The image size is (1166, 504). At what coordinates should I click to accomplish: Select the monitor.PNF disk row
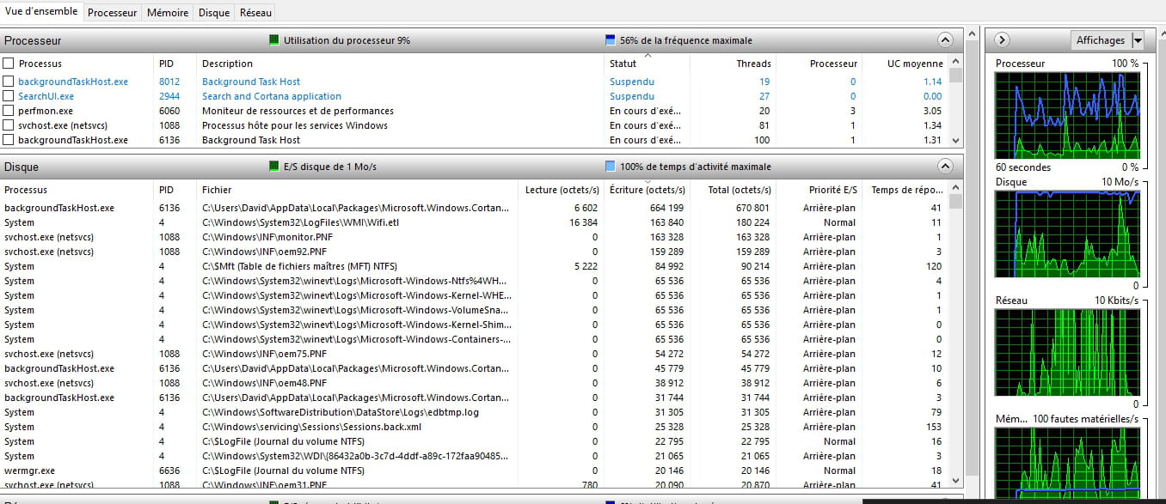click(x=475, y=237)
